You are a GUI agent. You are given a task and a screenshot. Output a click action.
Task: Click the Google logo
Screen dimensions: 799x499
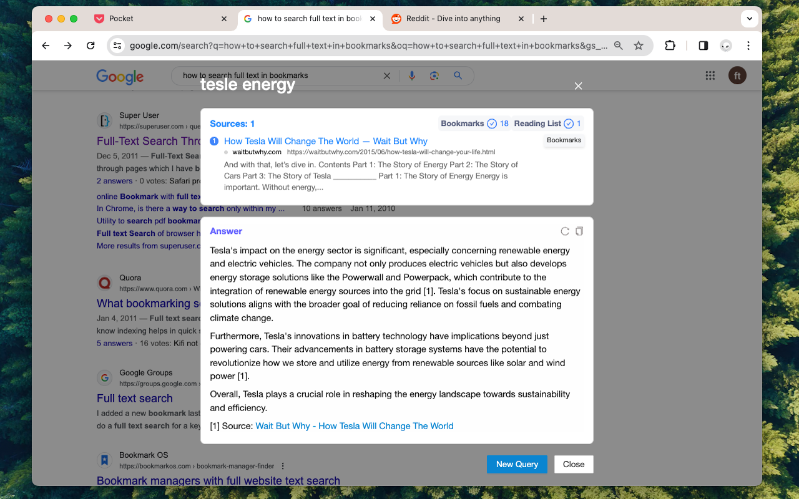pos(120,76)
